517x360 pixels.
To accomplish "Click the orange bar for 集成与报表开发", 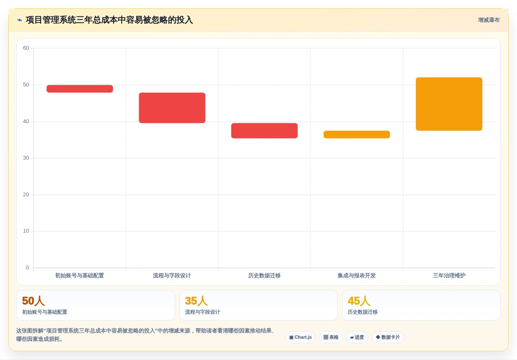I will coord(357,134).
